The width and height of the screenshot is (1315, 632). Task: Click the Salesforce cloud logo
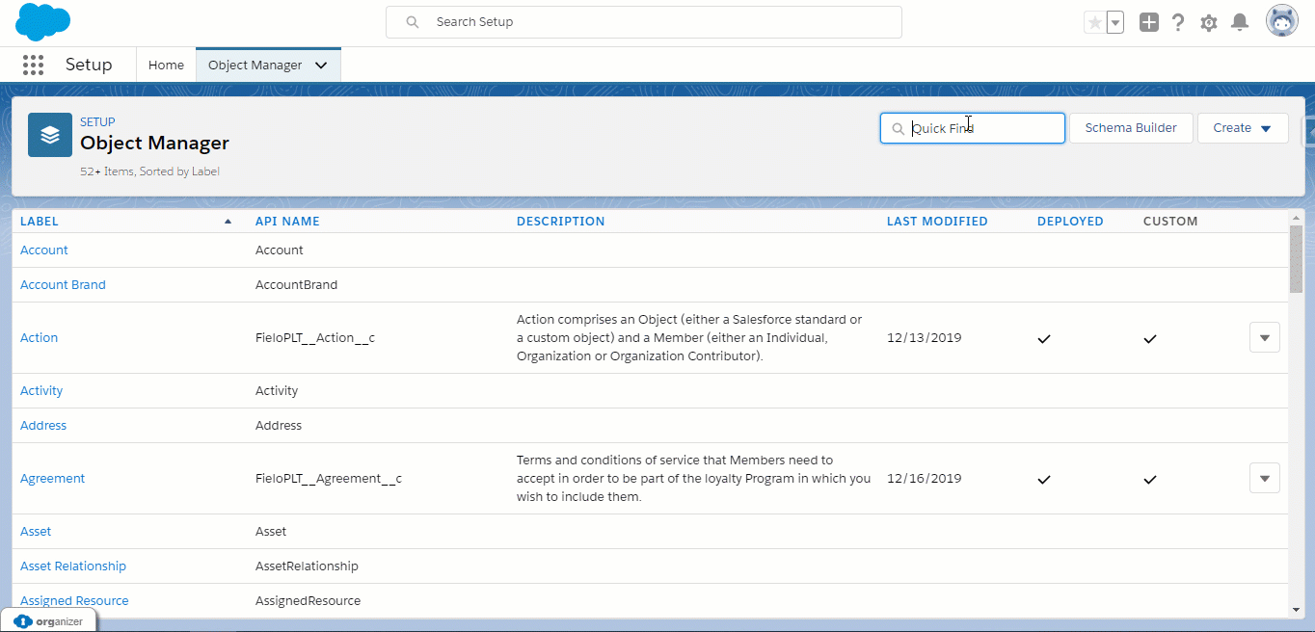(42, 21)
